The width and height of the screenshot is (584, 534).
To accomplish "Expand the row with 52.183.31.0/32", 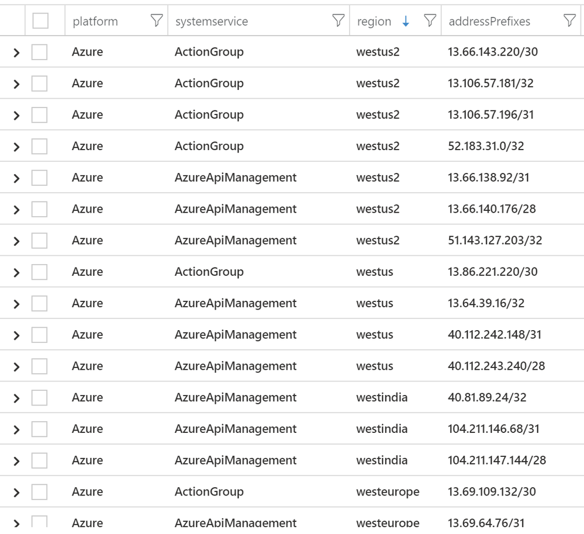I will 16,147.
